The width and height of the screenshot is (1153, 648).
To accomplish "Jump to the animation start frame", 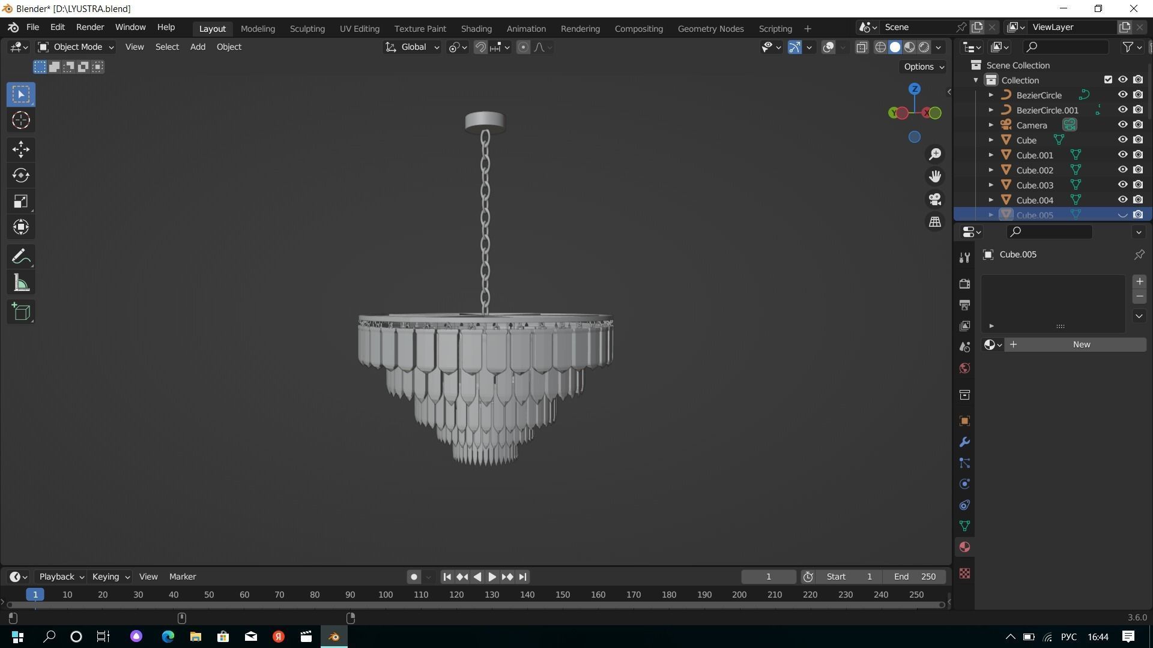I will pos(447,577).
